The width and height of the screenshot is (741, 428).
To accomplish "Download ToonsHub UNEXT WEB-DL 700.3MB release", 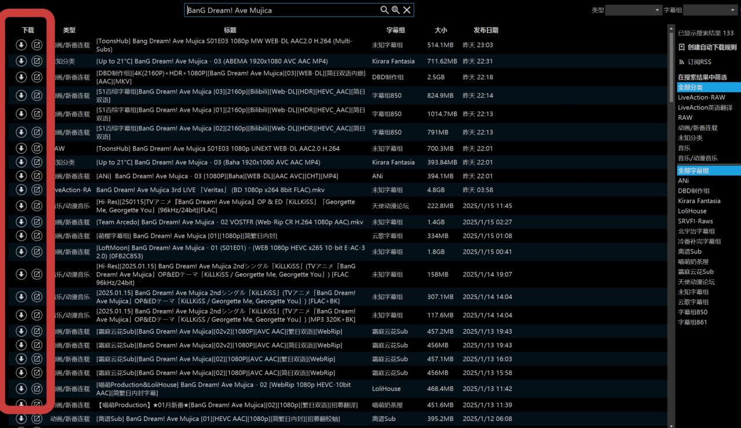I will click(x=21, y=148).
